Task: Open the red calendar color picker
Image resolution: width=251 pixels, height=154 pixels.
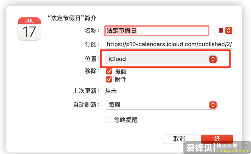Action: pyautogui.click(x=224, y=30)
